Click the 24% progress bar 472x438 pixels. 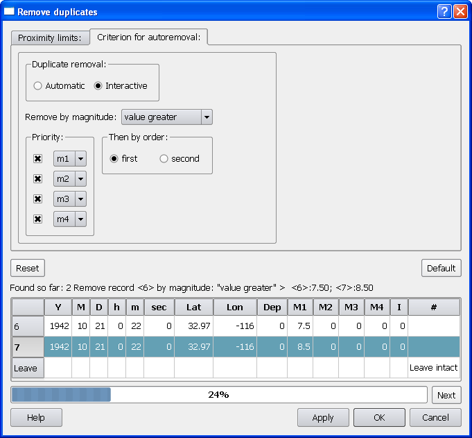(x=219, y=395)
